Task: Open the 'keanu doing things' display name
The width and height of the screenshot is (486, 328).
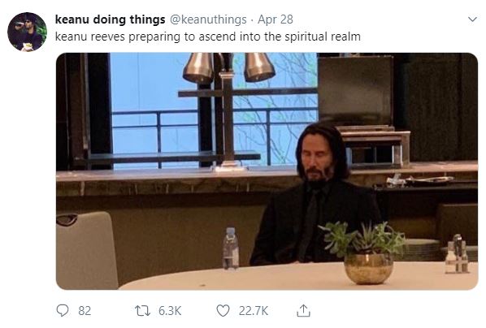Action: click(x=110, y=19)
